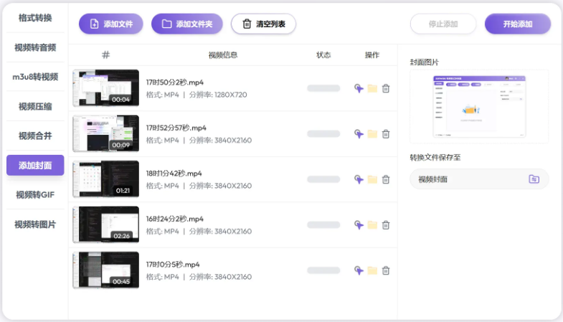Viewport: 563px width, 322px height.
Task: Open 视频合并 tab
Action: coord(35,136)
